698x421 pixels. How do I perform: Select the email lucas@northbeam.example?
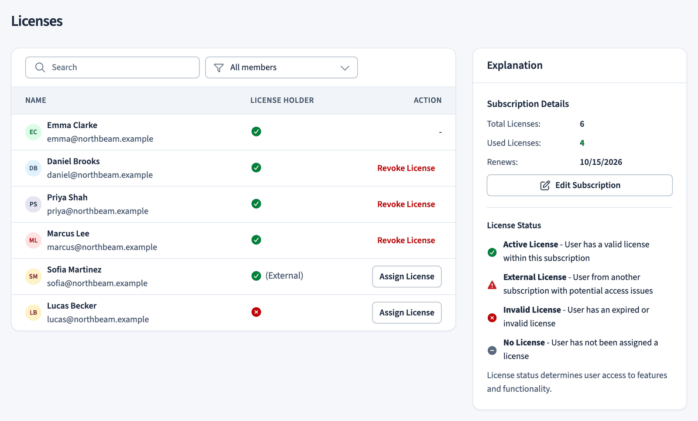98,319
